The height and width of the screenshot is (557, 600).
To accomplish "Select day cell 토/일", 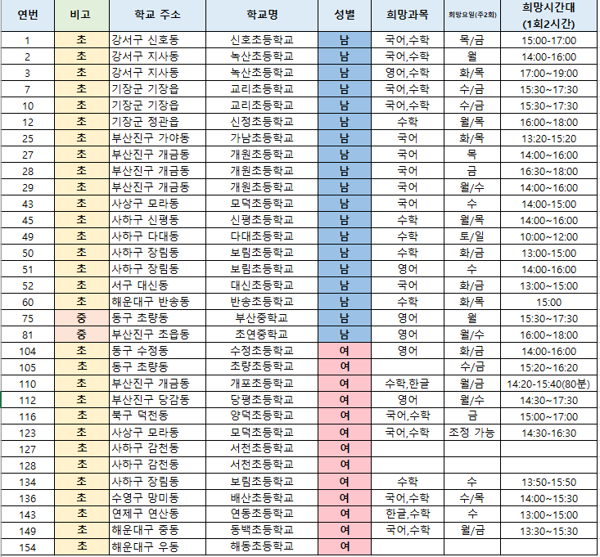I will [472, 236].
